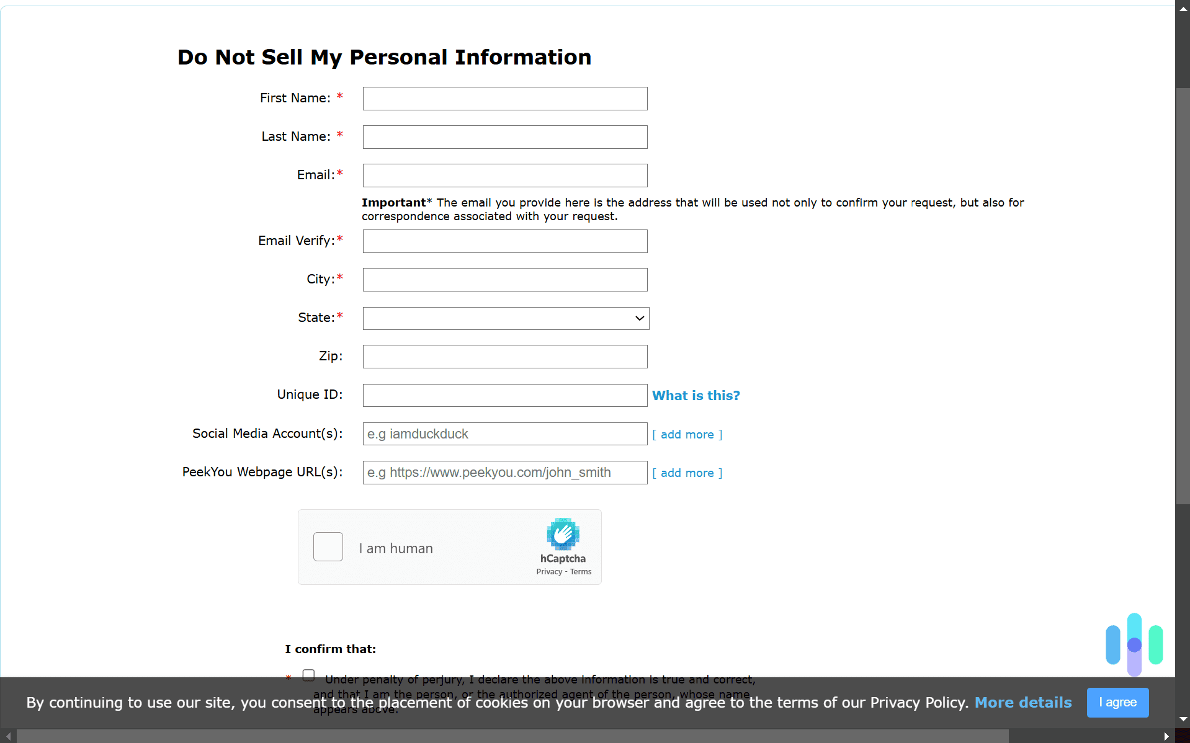Click 'add more' for PeekYou Webpage URLs

click(687, 473)
